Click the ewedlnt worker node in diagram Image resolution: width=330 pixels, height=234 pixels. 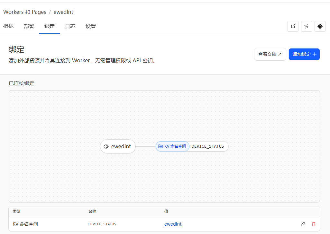click(x=118, y=146)
